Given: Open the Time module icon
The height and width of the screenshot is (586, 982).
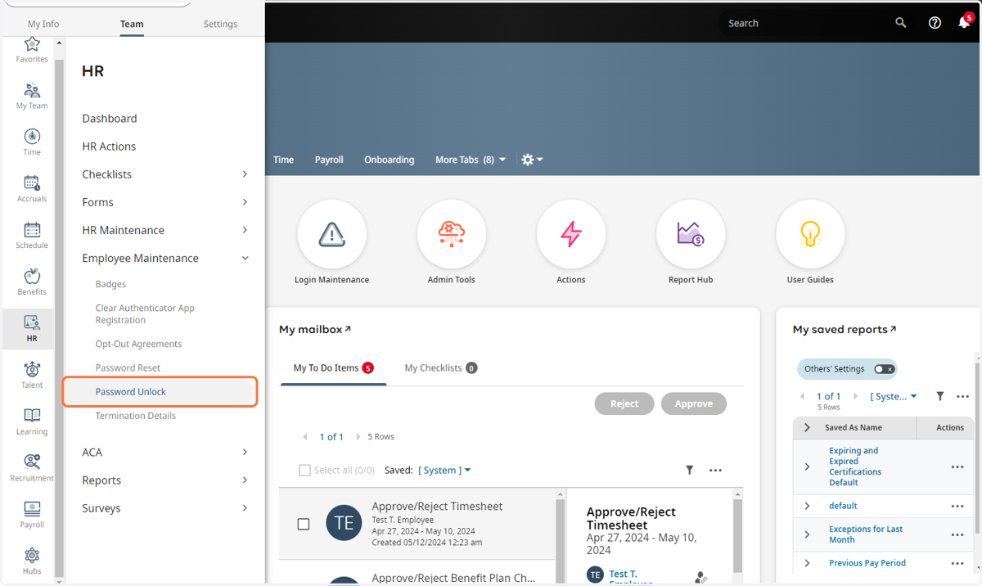Looking at the screenshot, I should (32, 142).
